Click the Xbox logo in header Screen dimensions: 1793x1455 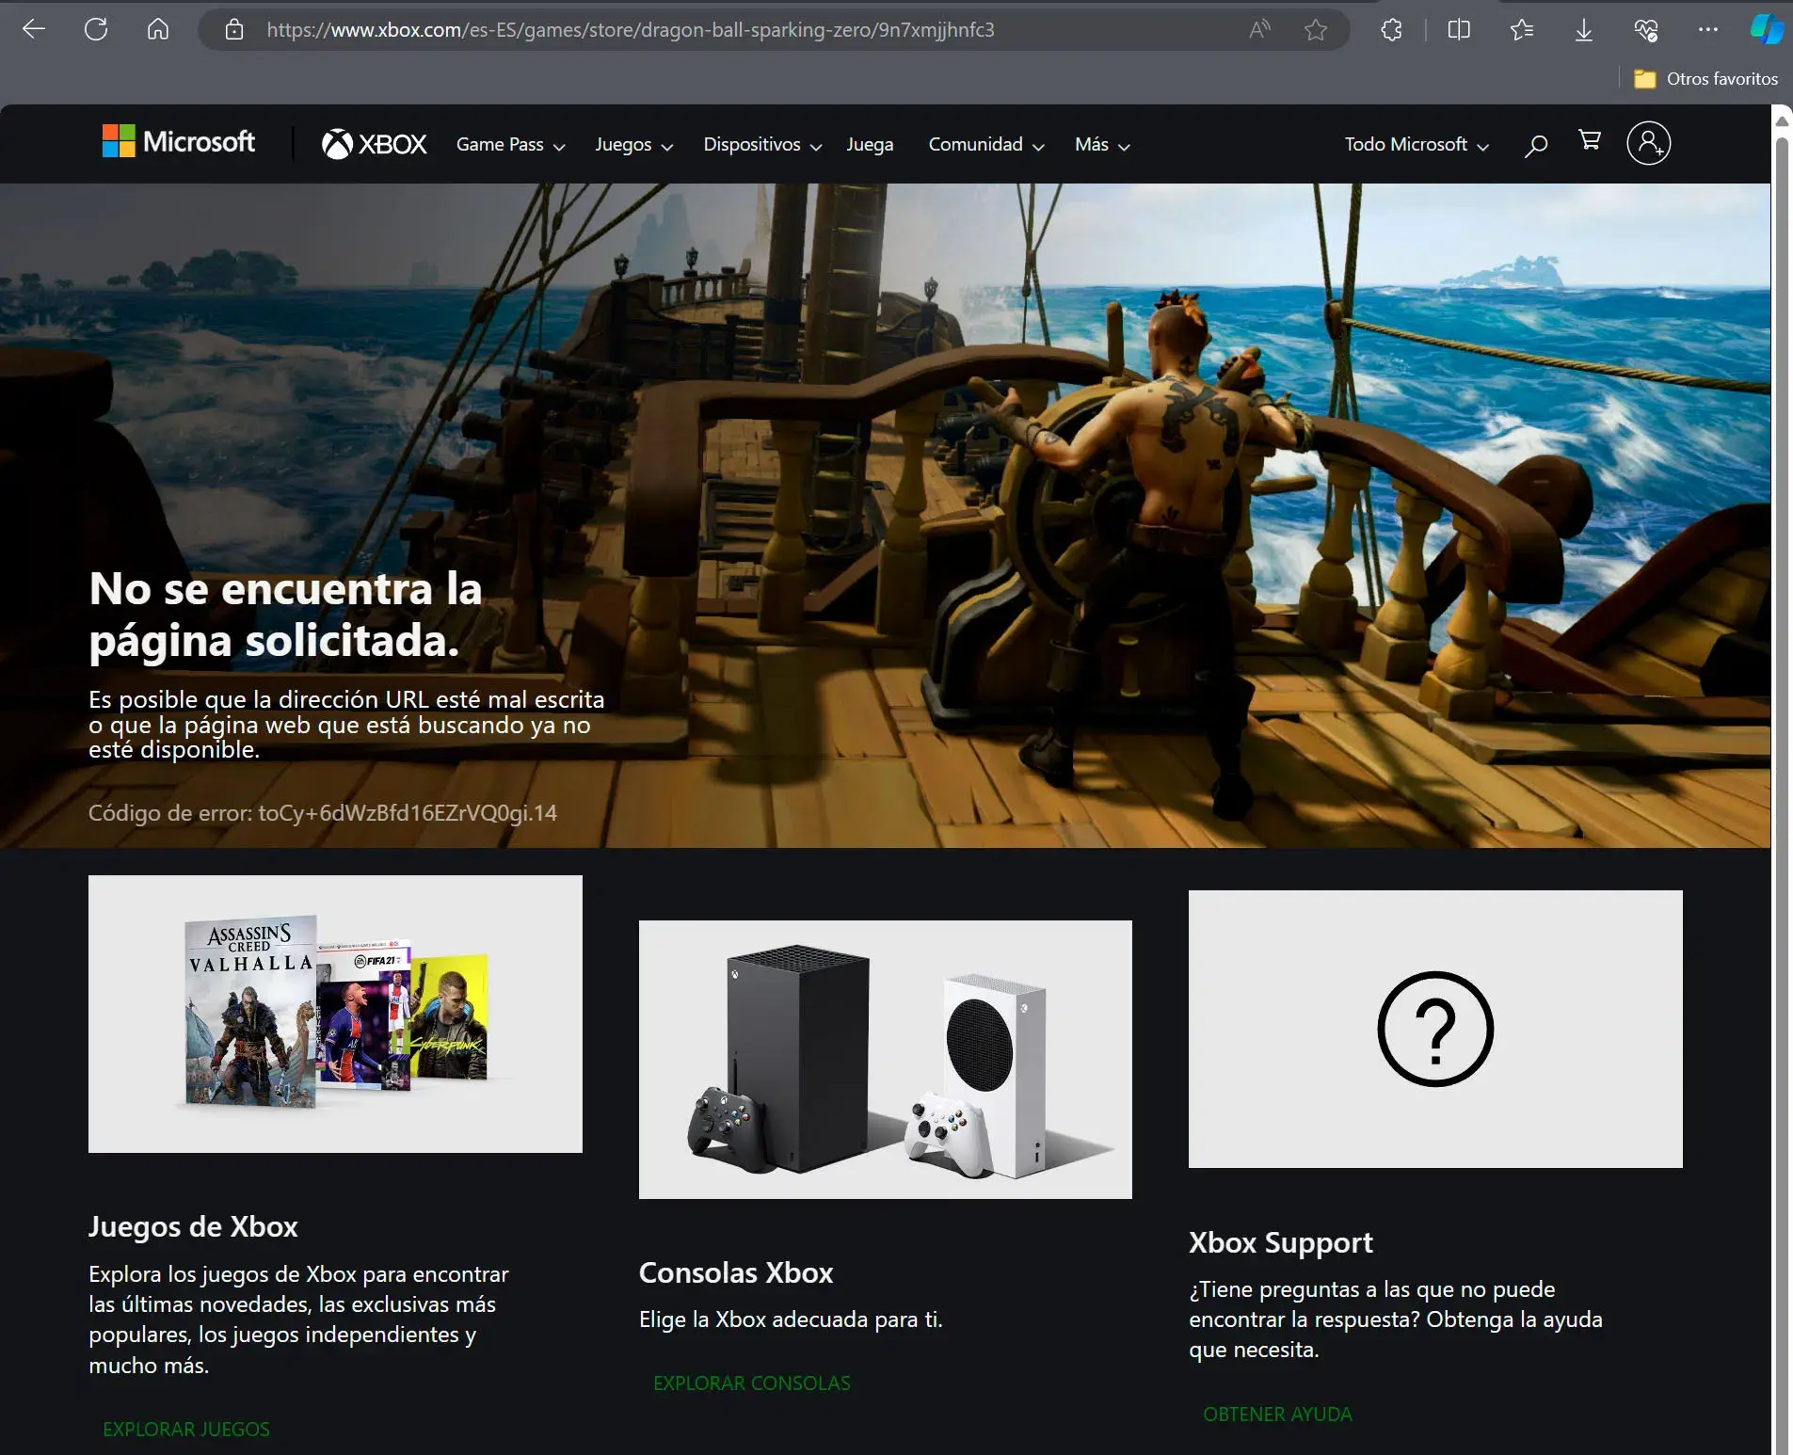pyautogui.click(x=374, y=144)
